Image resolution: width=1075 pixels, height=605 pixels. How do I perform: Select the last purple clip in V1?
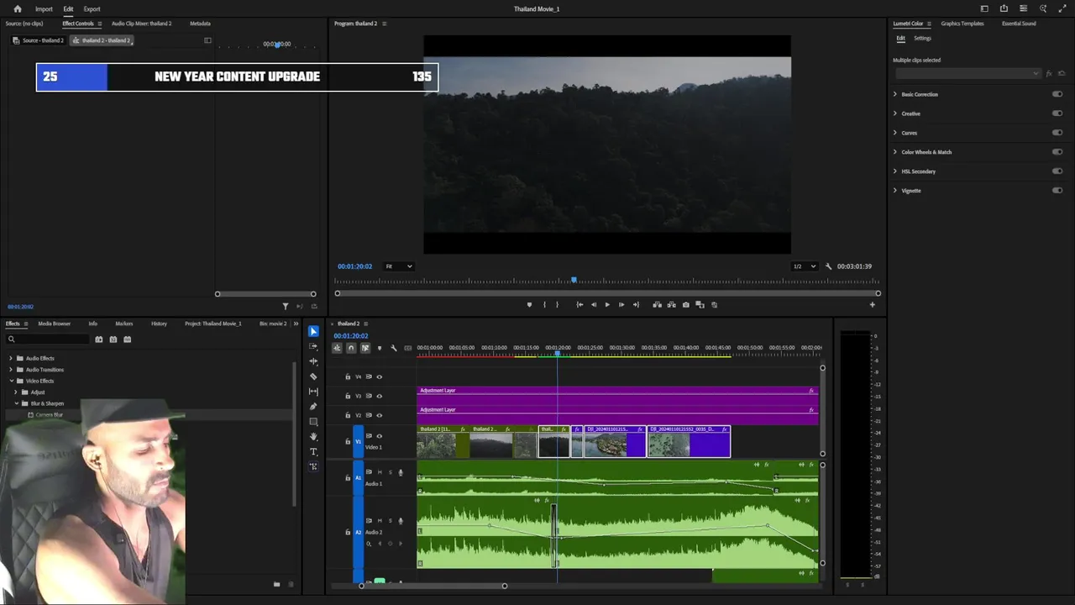[689, 442]
